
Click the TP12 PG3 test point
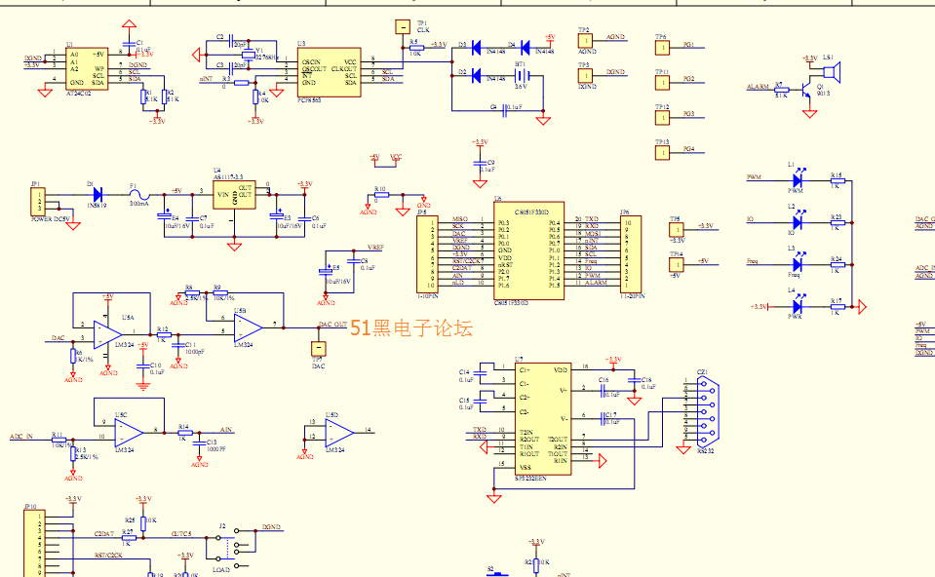[662, 117]
